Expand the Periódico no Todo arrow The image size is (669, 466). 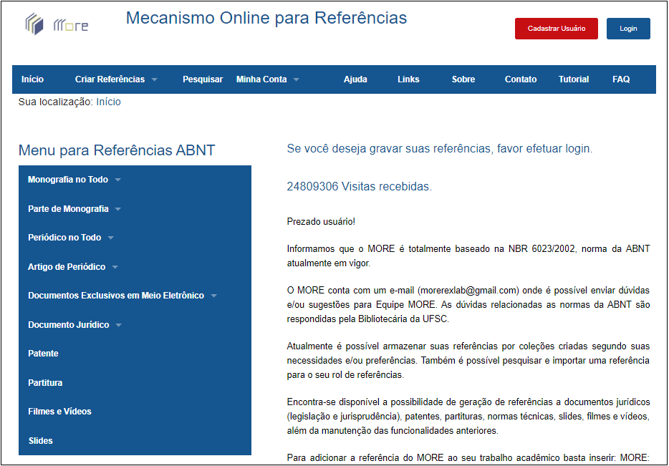point(111,238)
